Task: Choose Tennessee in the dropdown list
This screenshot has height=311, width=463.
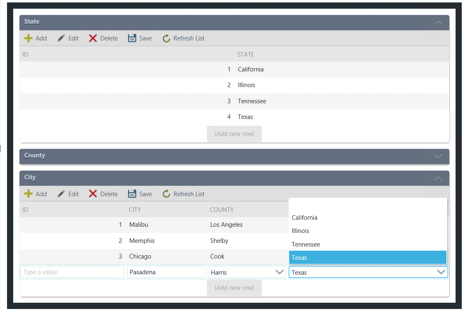Action: point(368,244)
